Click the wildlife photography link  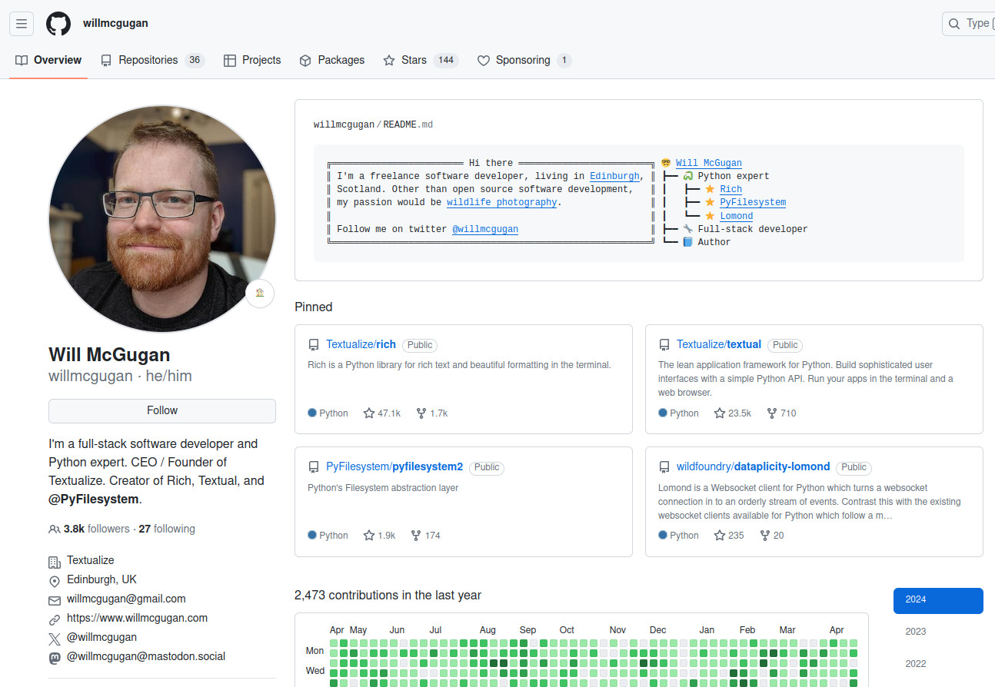point(501,203)
